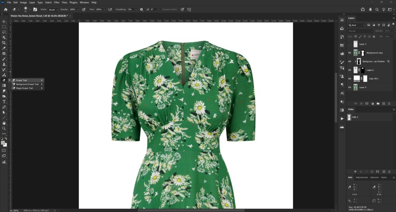The image size is (396, 212).
Task: Click the Share icon in options bar
Action: pos(363,9)
